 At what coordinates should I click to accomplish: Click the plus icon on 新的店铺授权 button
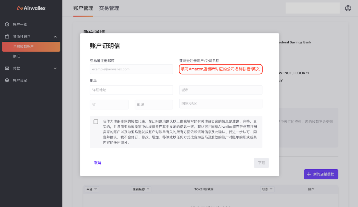click(x=309, y=174)
